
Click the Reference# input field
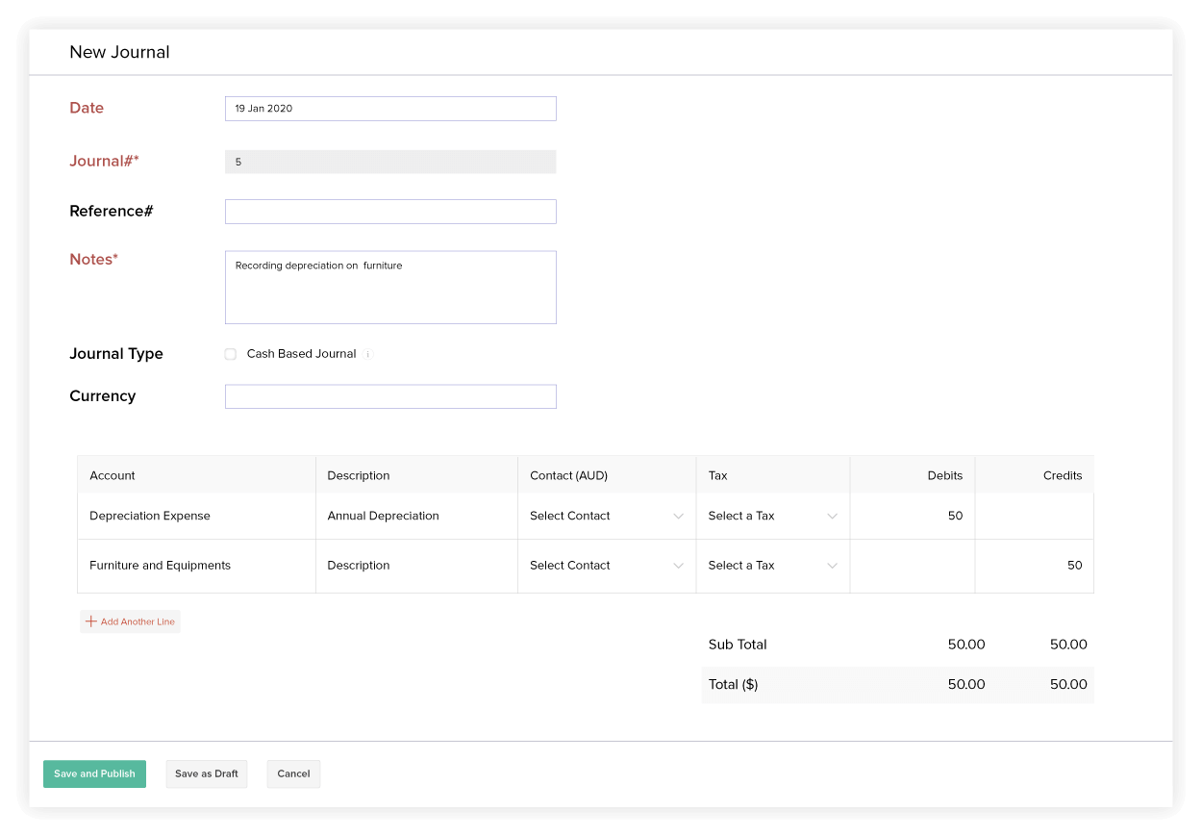coord(390,211)
